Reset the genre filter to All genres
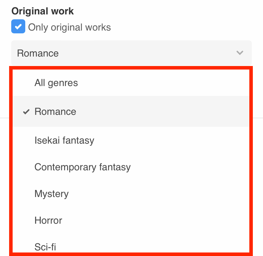 point(56,83)
